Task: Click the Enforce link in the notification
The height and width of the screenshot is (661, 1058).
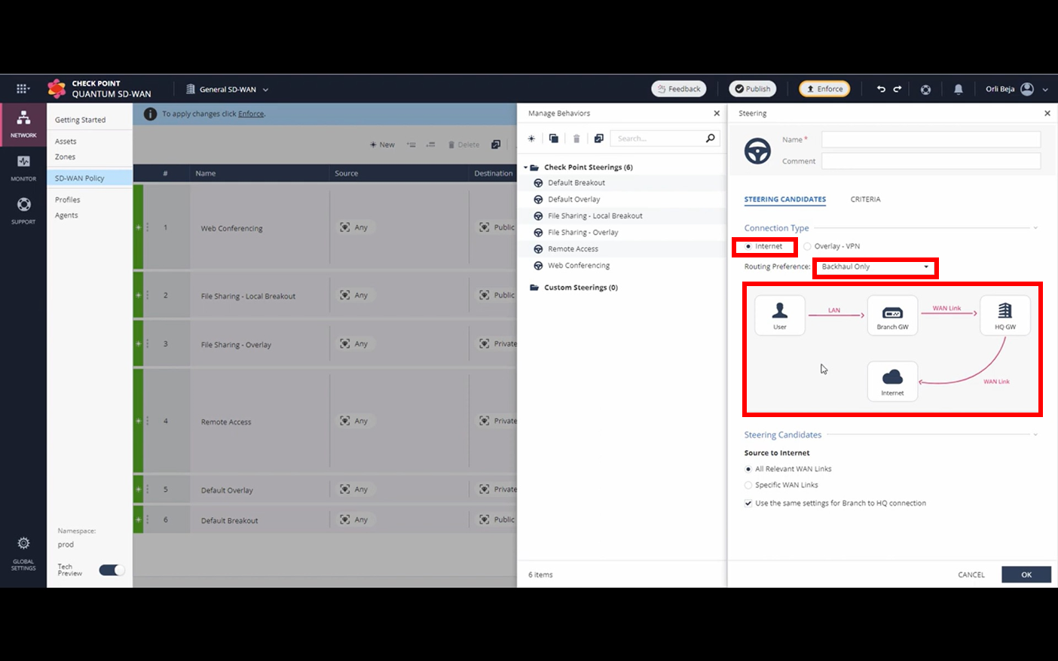Action: click(251, 114)
